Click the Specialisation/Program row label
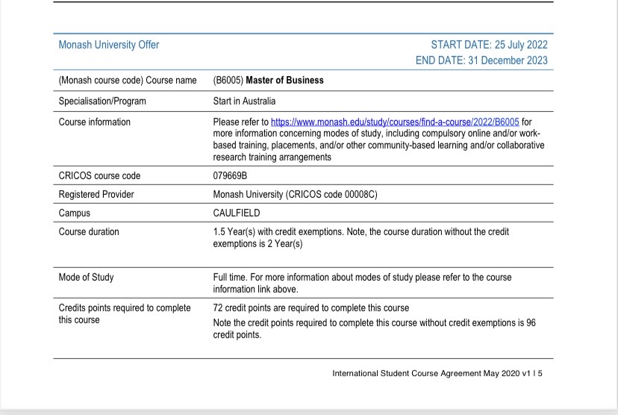Image resolution: width=618 pixels, height=415 pixels. coord(102,101)
